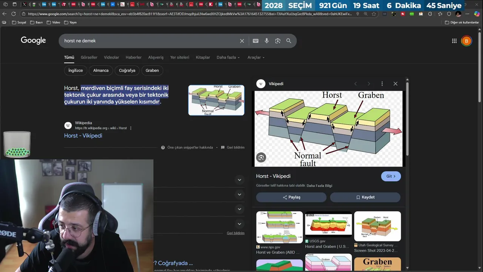The height and width of the screenshot is (272, 483).
Task: Open the Video bookmarks folder
Action: (x=53, y=22)
